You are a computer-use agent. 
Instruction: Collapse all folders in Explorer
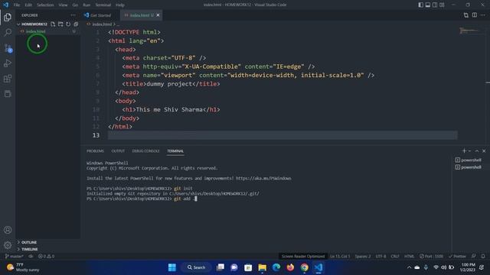coord(76,24)
